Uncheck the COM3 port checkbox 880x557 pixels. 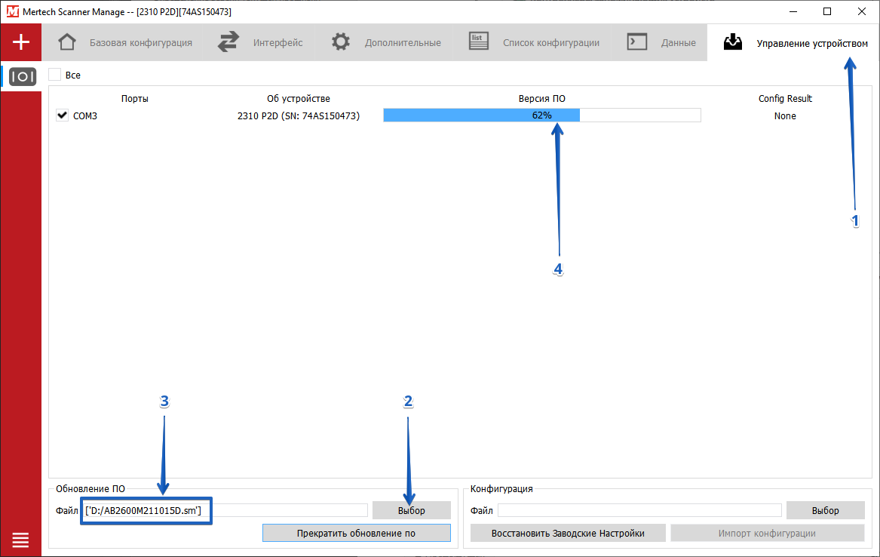(63, 115)
